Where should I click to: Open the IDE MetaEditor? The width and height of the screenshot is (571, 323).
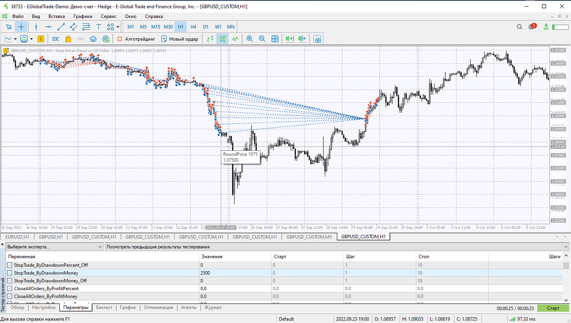pyautogui.click(x=55, y=39)
